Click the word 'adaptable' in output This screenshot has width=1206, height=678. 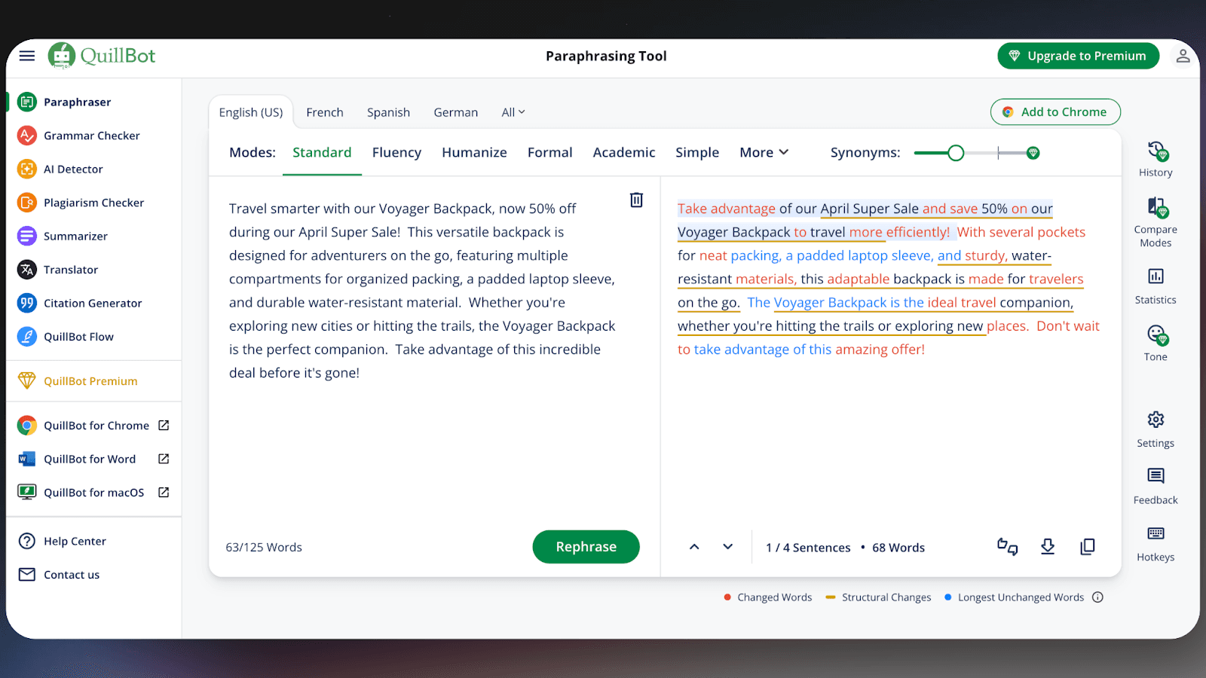coord(859,279)
